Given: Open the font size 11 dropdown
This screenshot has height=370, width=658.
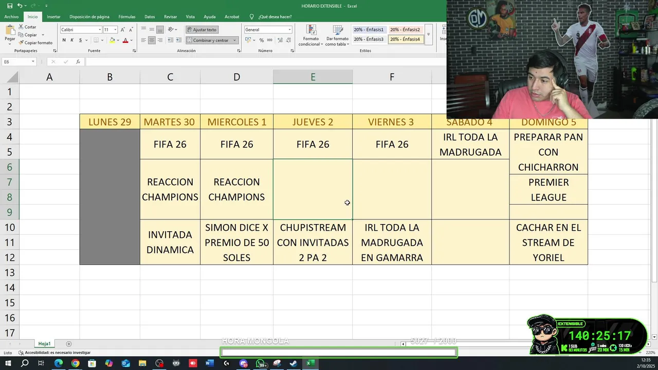Looking at the screenshot, I should click(116, 29).
